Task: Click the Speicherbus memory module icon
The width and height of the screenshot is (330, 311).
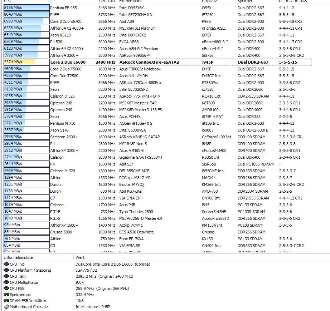Action: (x=6, y=295)
